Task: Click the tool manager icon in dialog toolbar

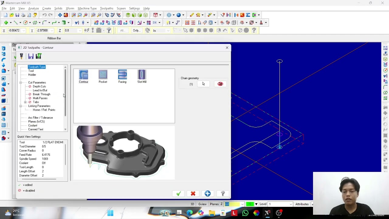Action: tap(22, 56)
